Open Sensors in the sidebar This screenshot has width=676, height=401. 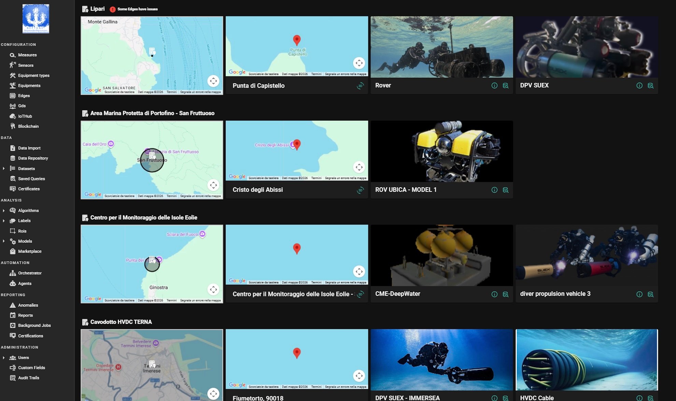click(x=26, y=65)
